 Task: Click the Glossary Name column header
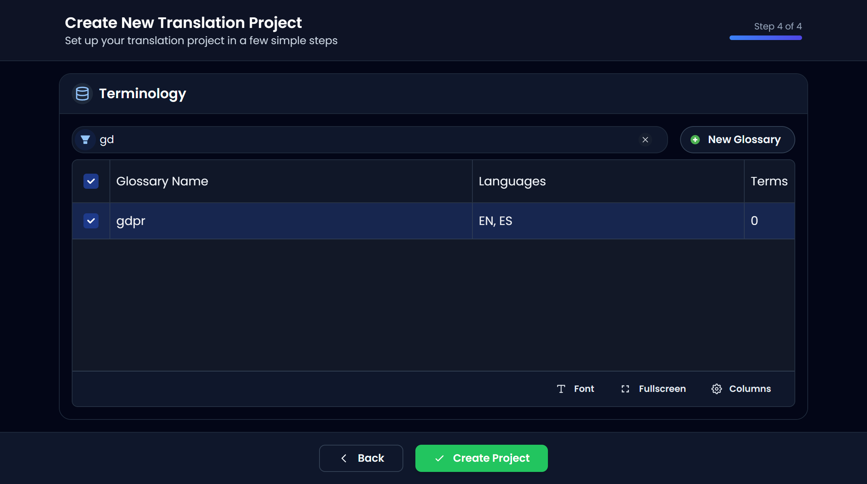162,181
